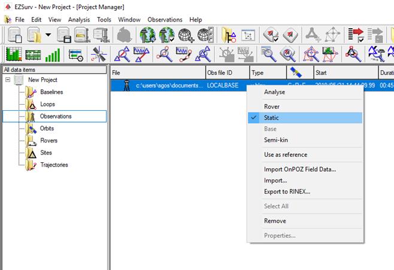Image resolution: width=394 pixels, height=270 pixels.
Task: Open the Analysis menu
Action: coord(79,20)
